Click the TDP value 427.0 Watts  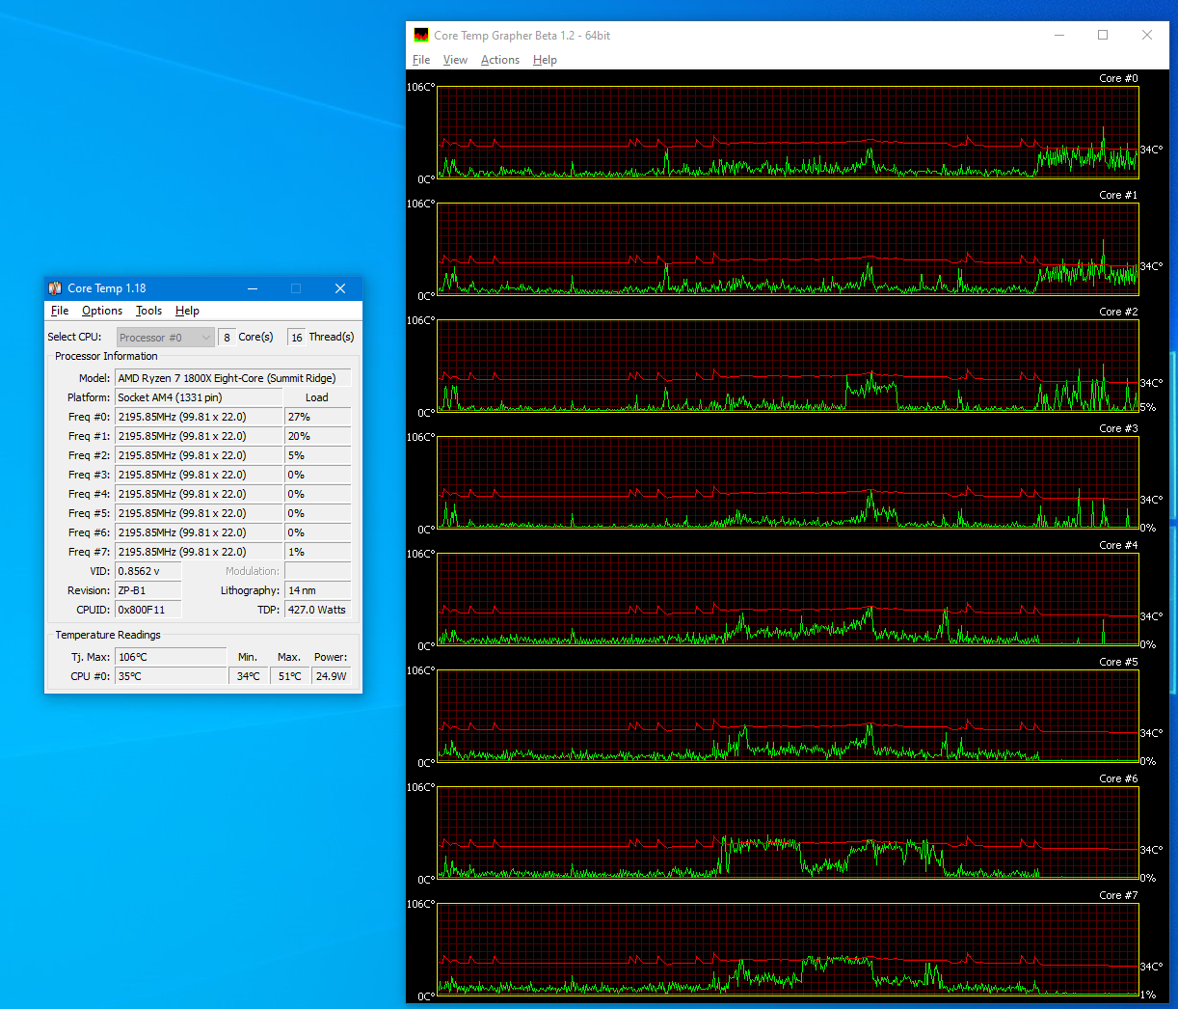[x=318, y=610]
